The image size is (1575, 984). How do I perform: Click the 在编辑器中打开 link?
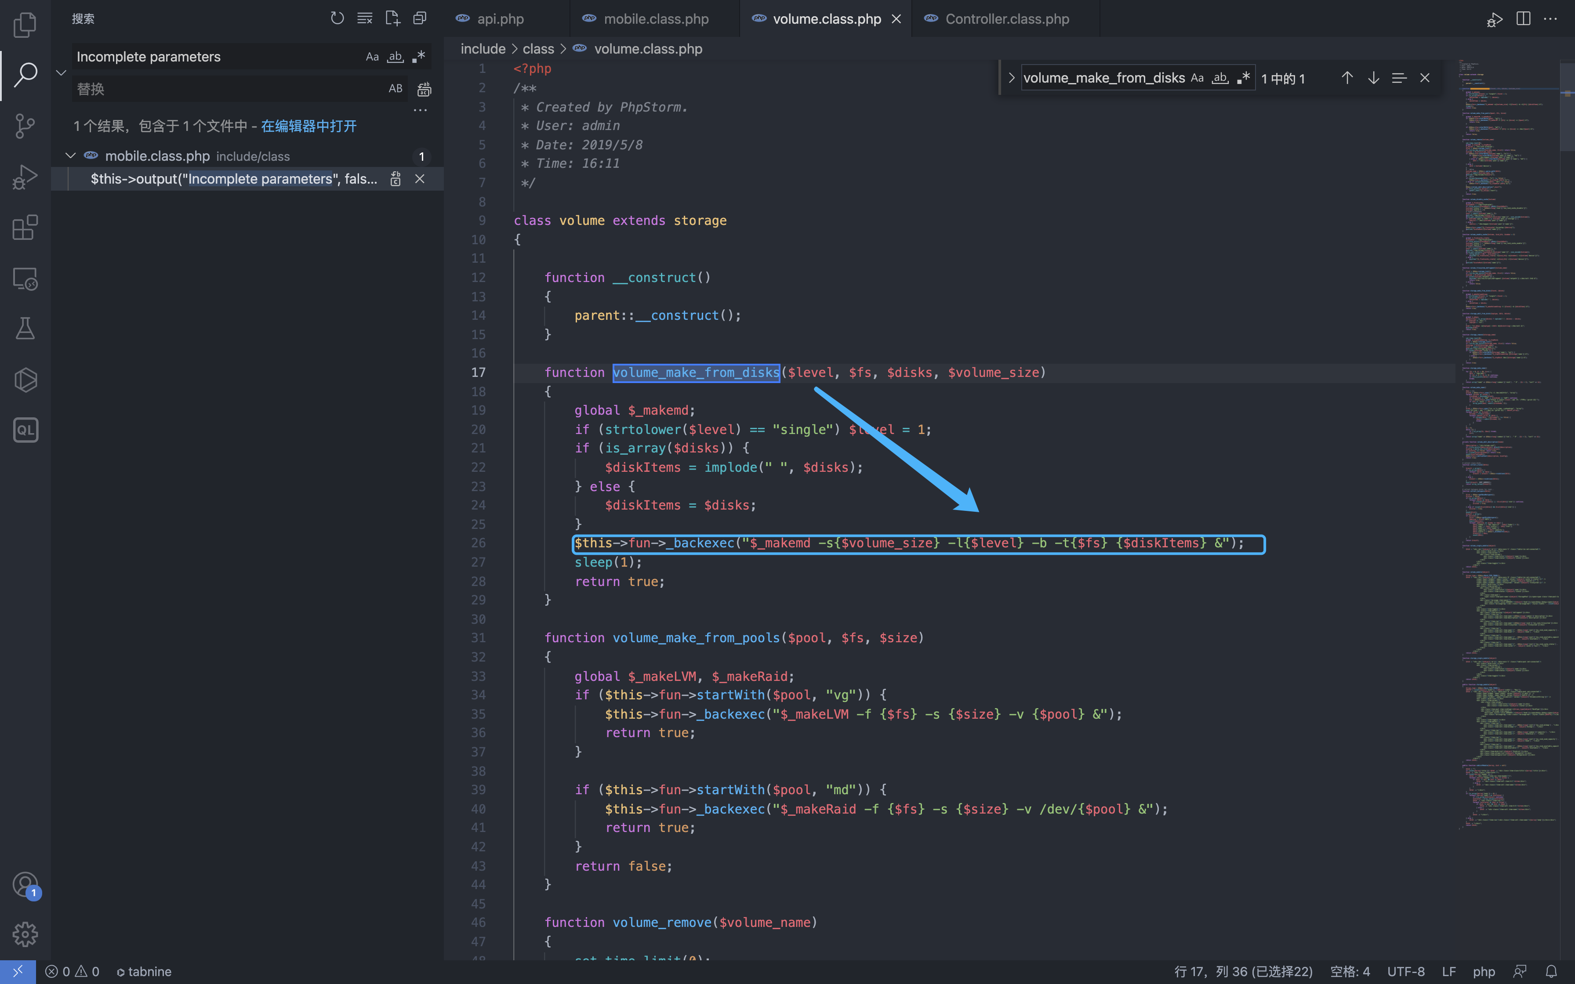coord(308,126)
